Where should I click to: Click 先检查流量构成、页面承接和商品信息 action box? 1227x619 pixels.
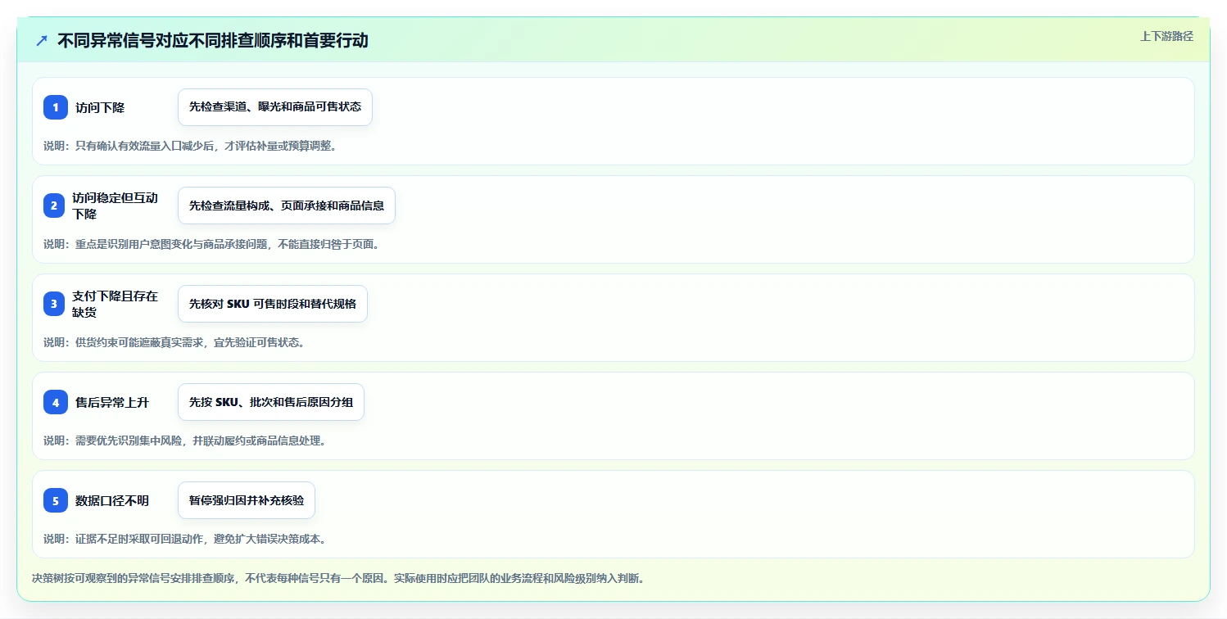click(x=287, y=206)
